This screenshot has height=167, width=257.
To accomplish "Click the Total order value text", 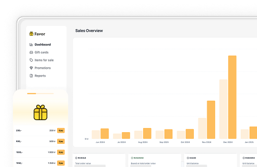I will [83, 163].
